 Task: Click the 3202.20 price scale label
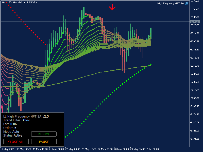pos(195,98)
